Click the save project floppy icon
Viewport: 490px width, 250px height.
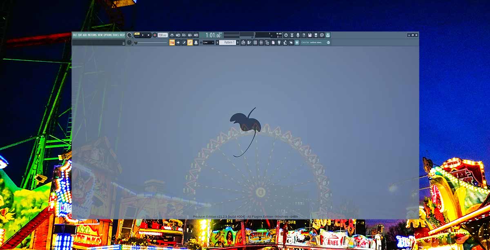click(x=310, y=35)
